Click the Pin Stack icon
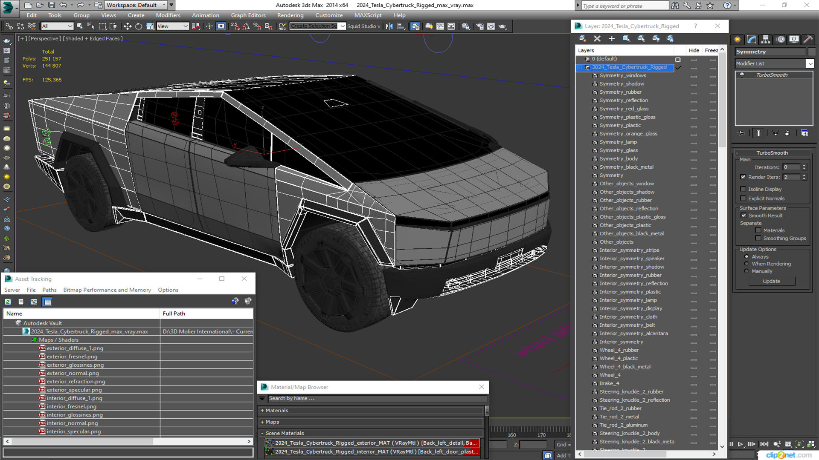This screenshot has height=460, width=819. point(741,133)
